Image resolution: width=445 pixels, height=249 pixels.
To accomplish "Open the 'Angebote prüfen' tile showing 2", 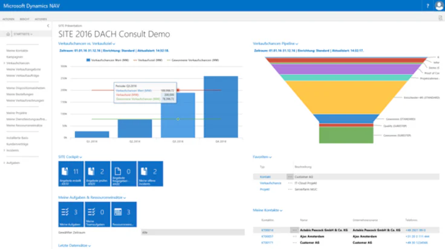I will 97,174.
